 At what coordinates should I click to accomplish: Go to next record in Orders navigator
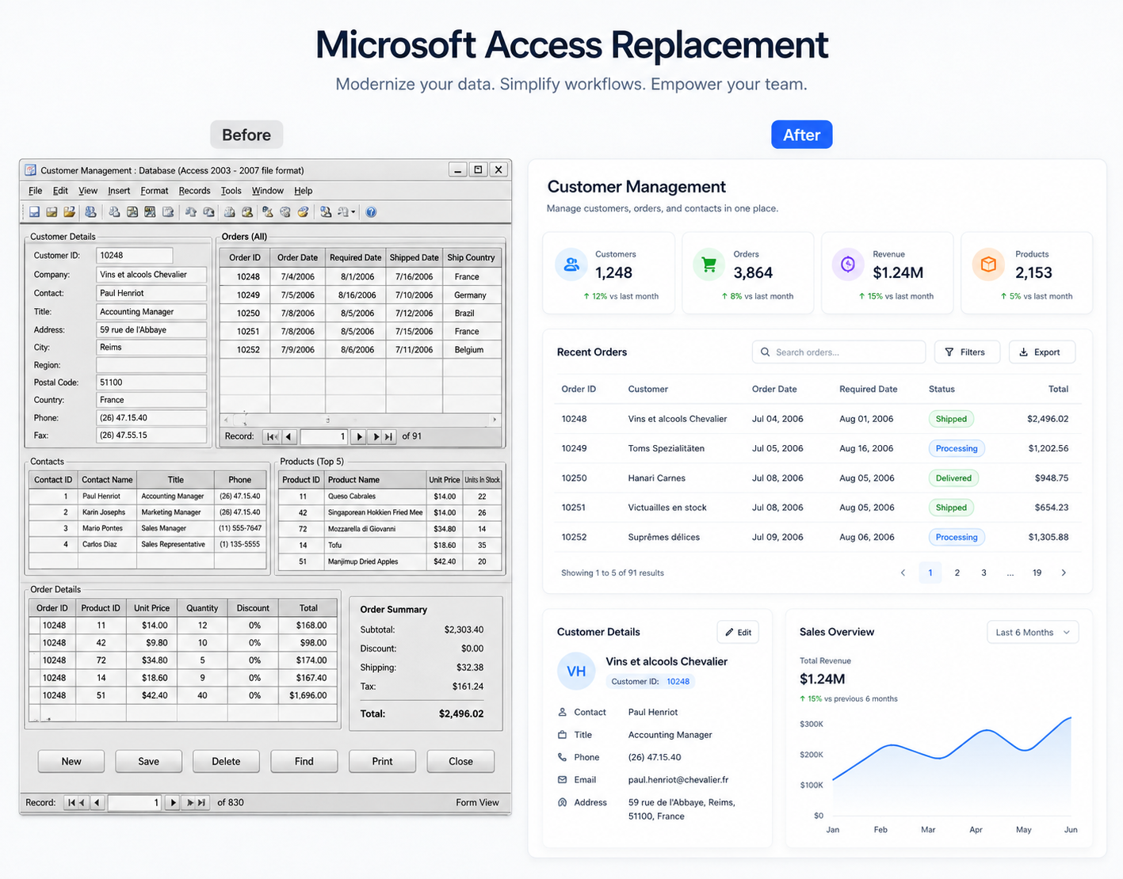[359, 436]
